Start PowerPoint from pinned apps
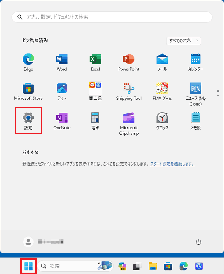This screenshot has height=274, width=224. (129, 62)
